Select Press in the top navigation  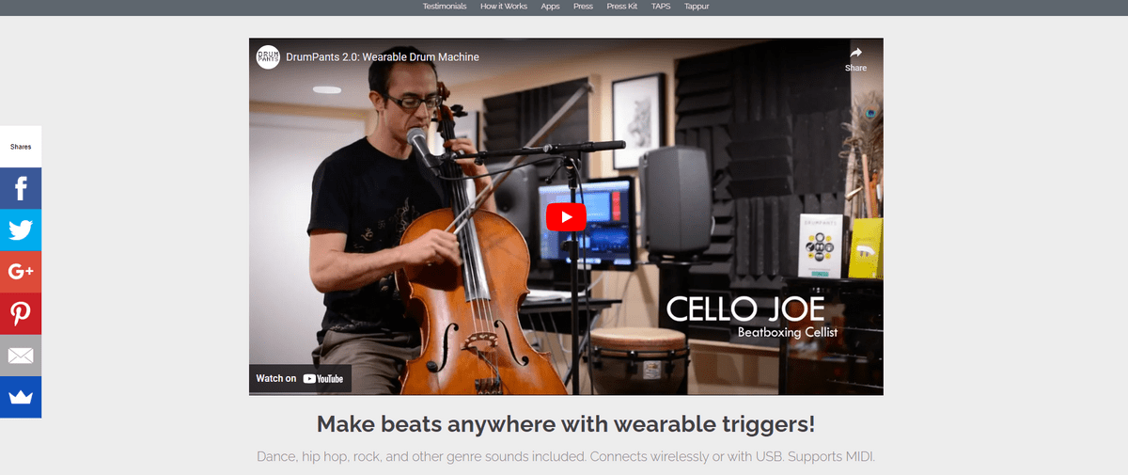point(583,7)
